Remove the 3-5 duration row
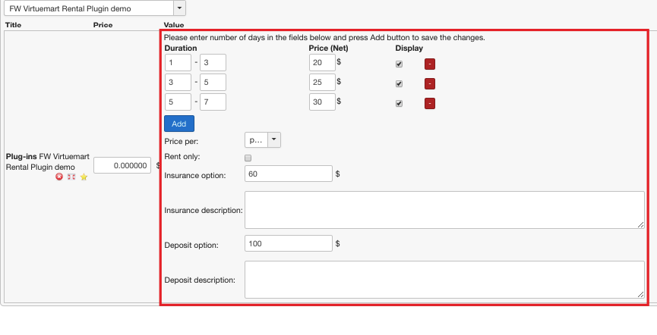 429,83
